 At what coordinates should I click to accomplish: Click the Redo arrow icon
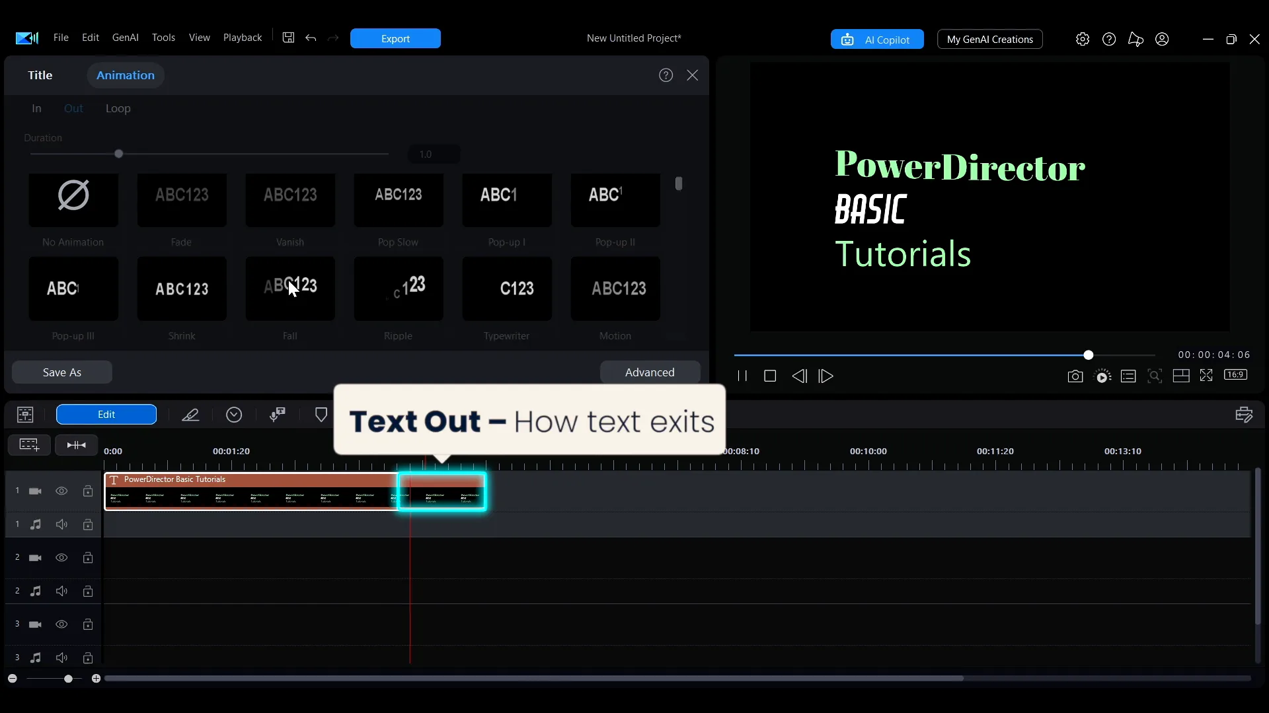333,38
